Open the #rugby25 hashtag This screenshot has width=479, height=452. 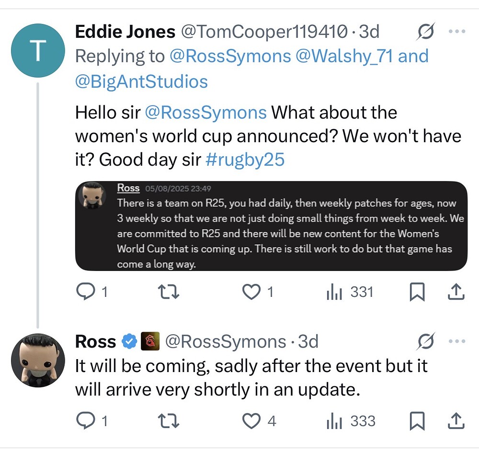coord(244,159)
